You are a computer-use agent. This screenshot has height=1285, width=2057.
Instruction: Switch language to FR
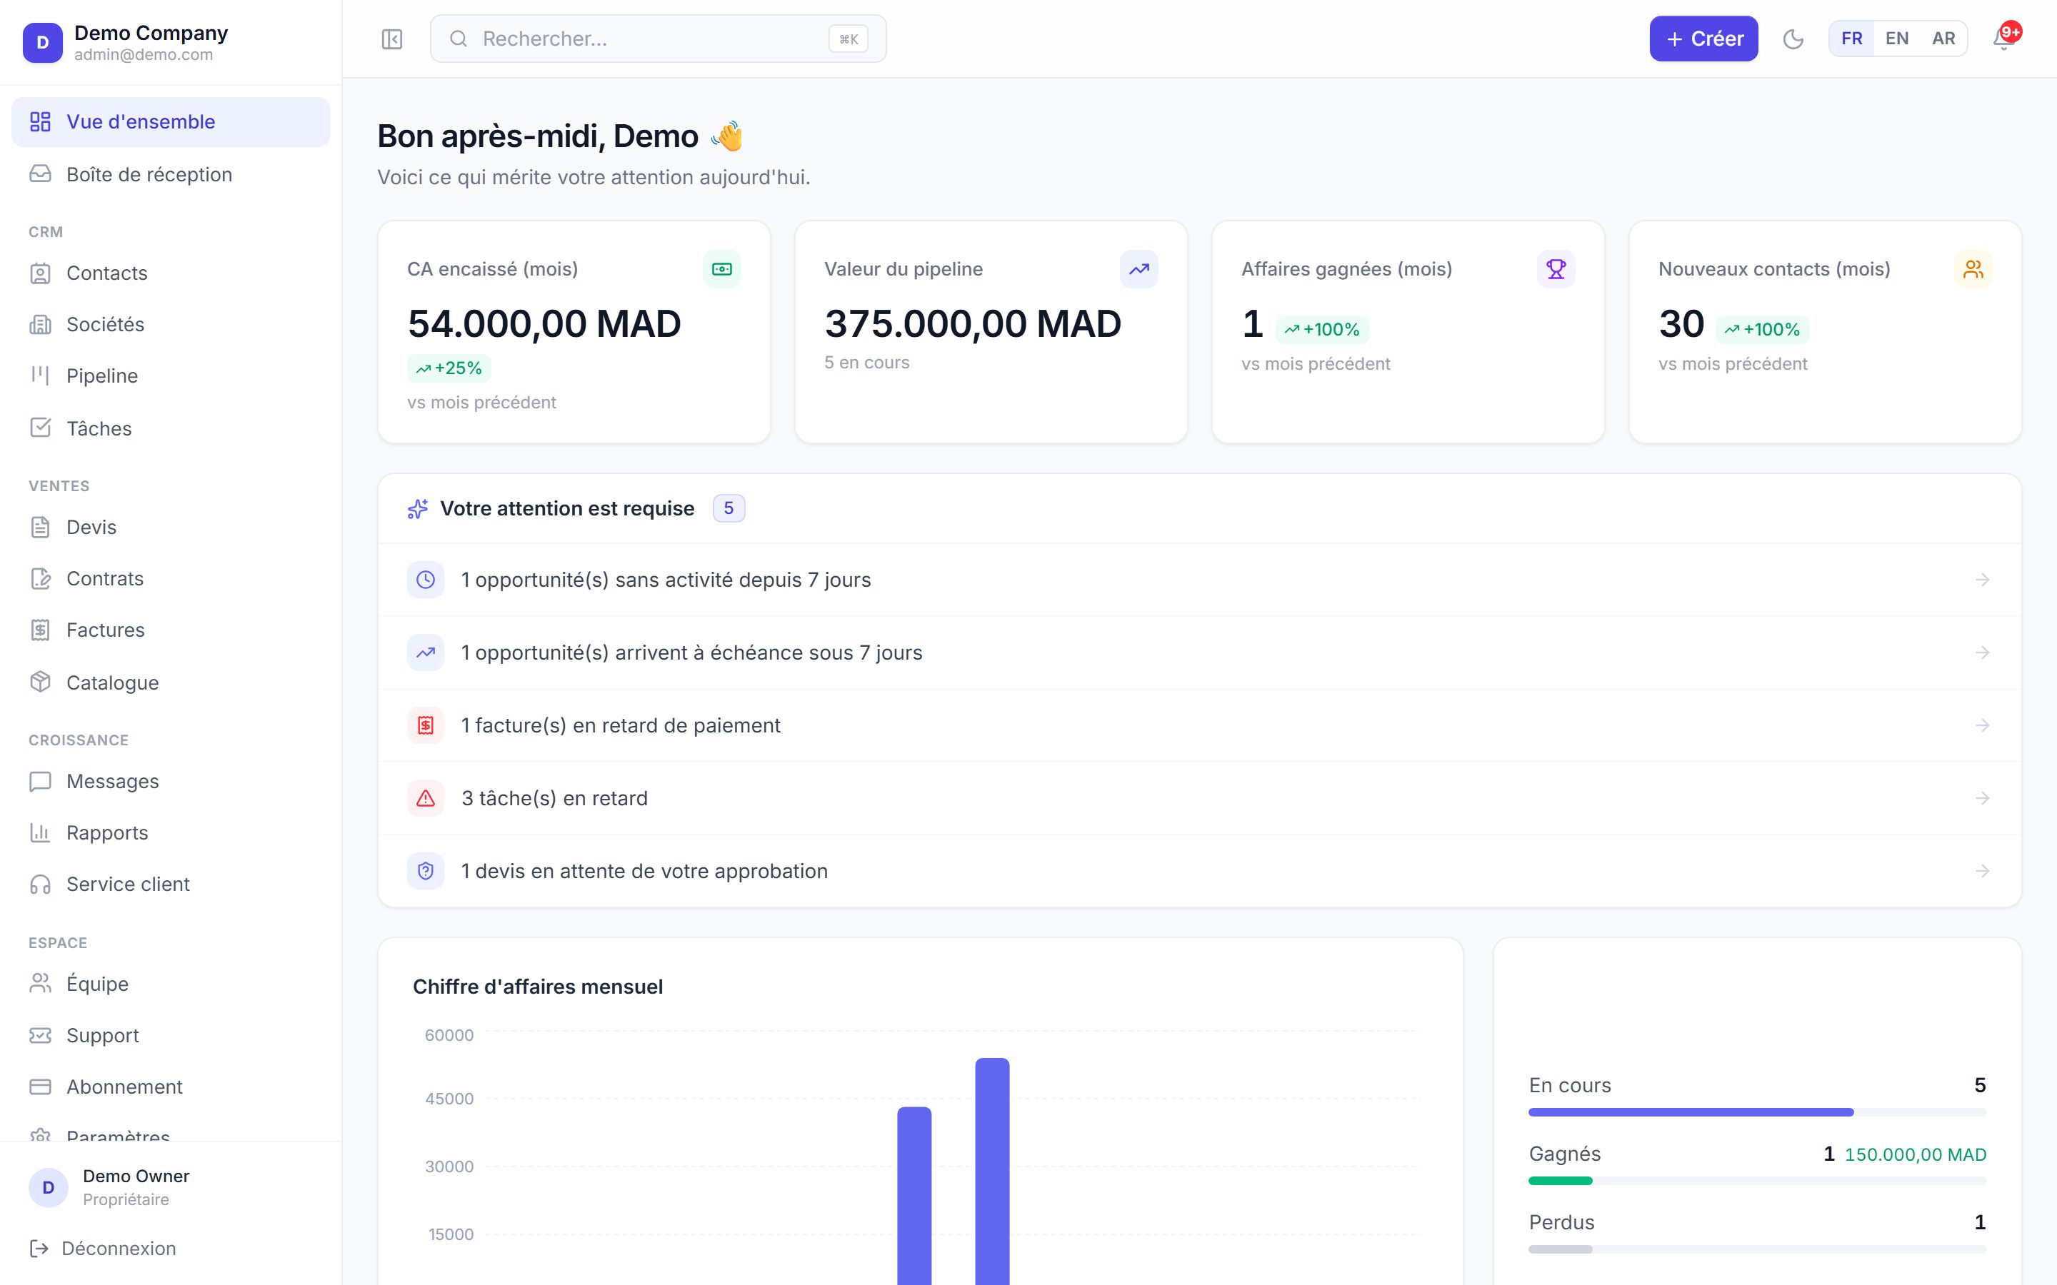tap(1852, 39)
